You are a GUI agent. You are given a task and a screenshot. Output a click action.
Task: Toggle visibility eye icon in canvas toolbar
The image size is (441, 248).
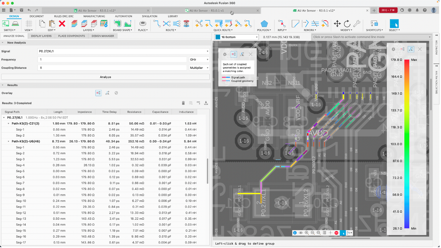(300, 233)
